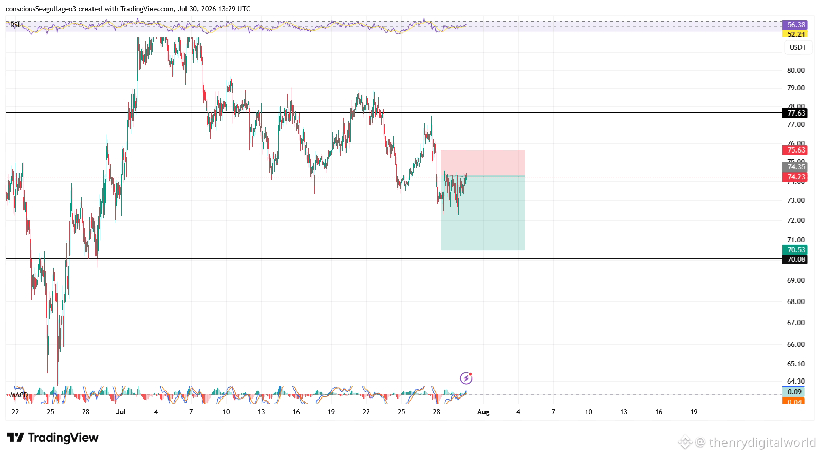Click the yellow 52.21 RSI average label

(x=796, y=34)
